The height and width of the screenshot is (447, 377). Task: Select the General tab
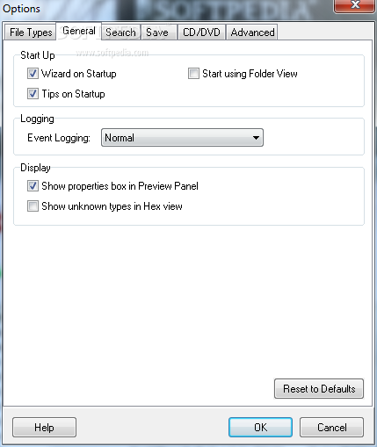[x=79, y=31]
